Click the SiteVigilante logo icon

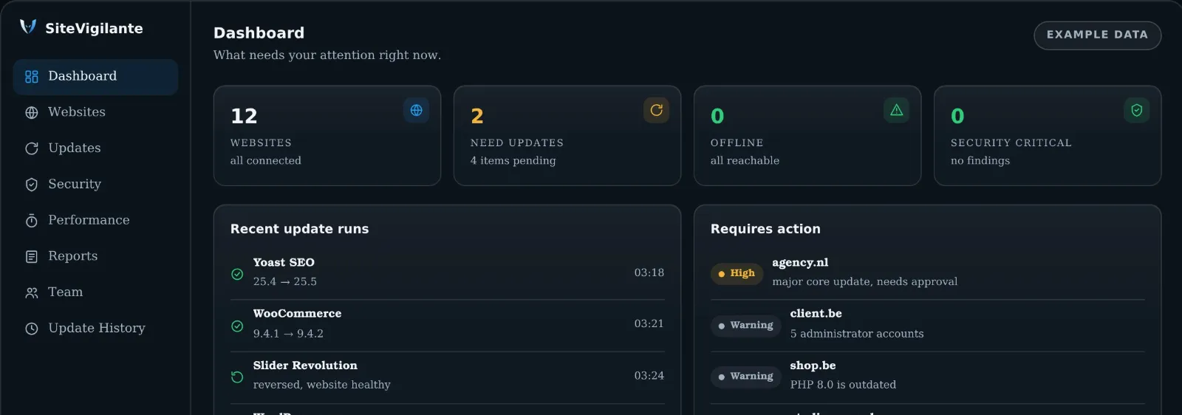tap(28, 27)
